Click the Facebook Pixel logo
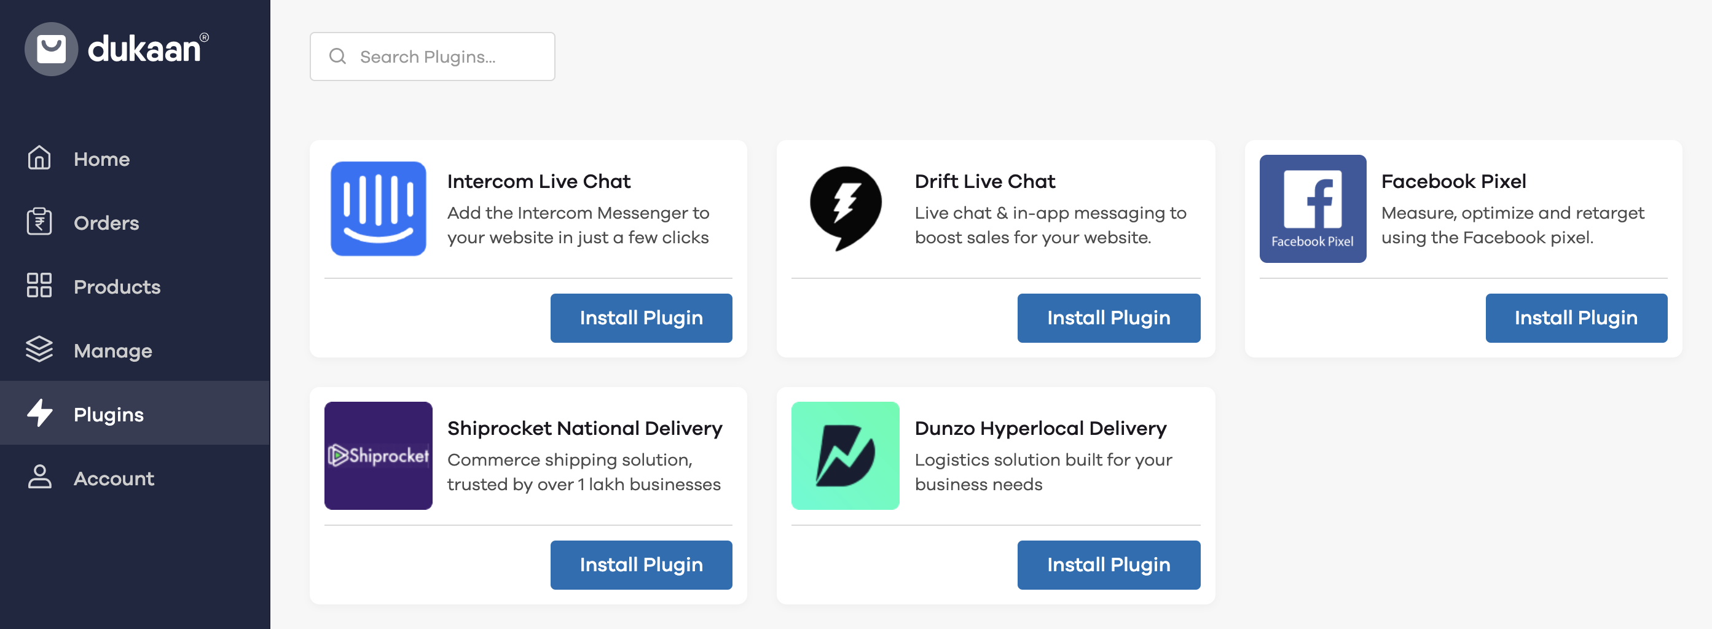 click(1313, 209)
